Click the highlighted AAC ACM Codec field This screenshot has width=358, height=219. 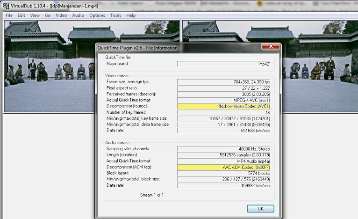pos(223,168)
